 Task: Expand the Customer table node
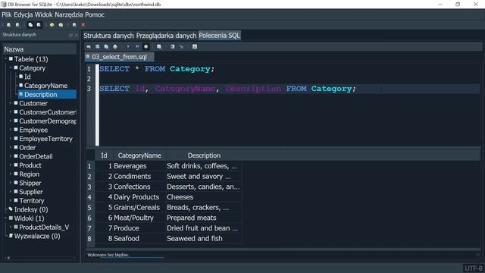coord(11,103)
